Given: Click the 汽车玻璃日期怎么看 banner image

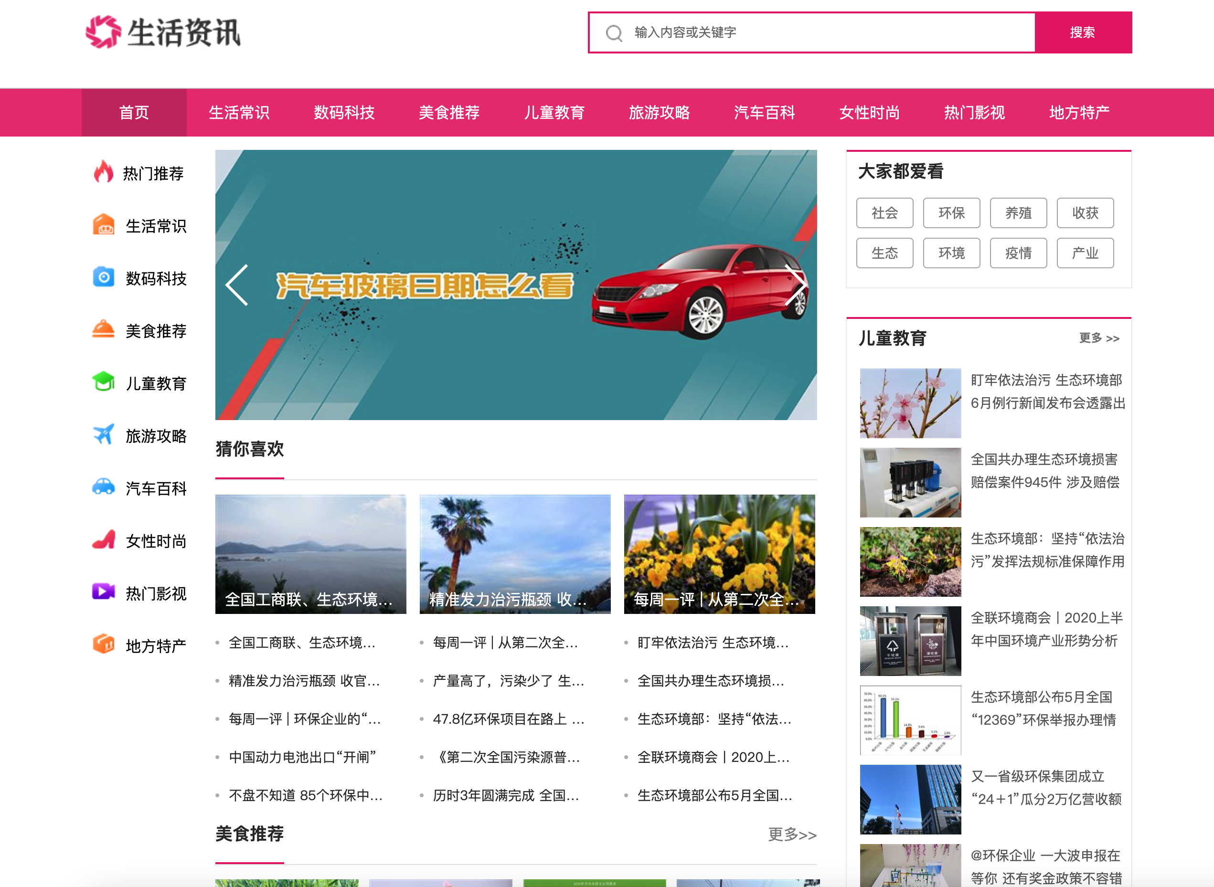Looking at the screenshot, I should tap(516, 285).
